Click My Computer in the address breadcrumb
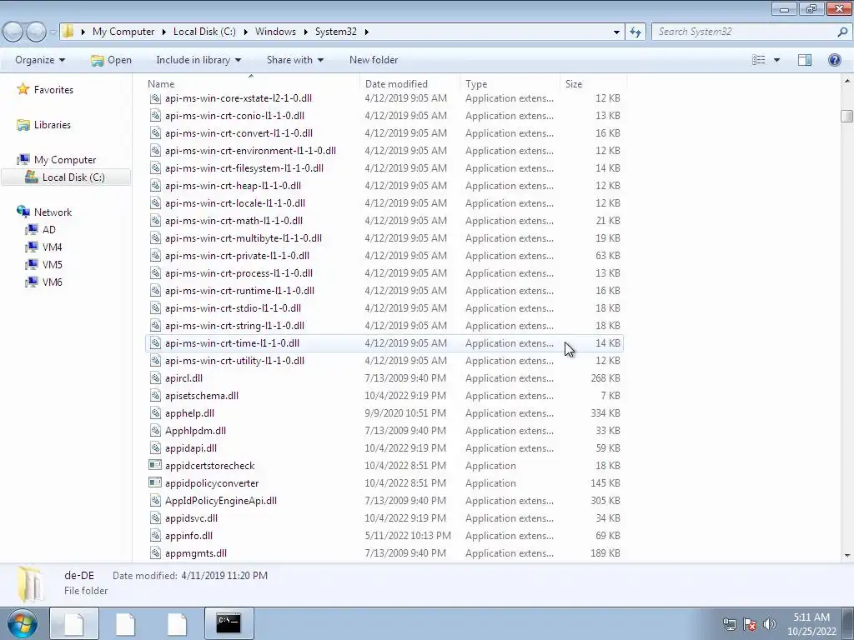 pyautogui.click(x=123, y=32)
